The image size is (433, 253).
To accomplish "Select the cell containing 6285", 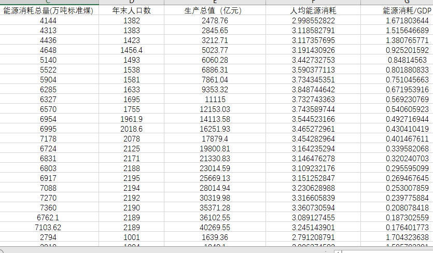I will [48, 90].
